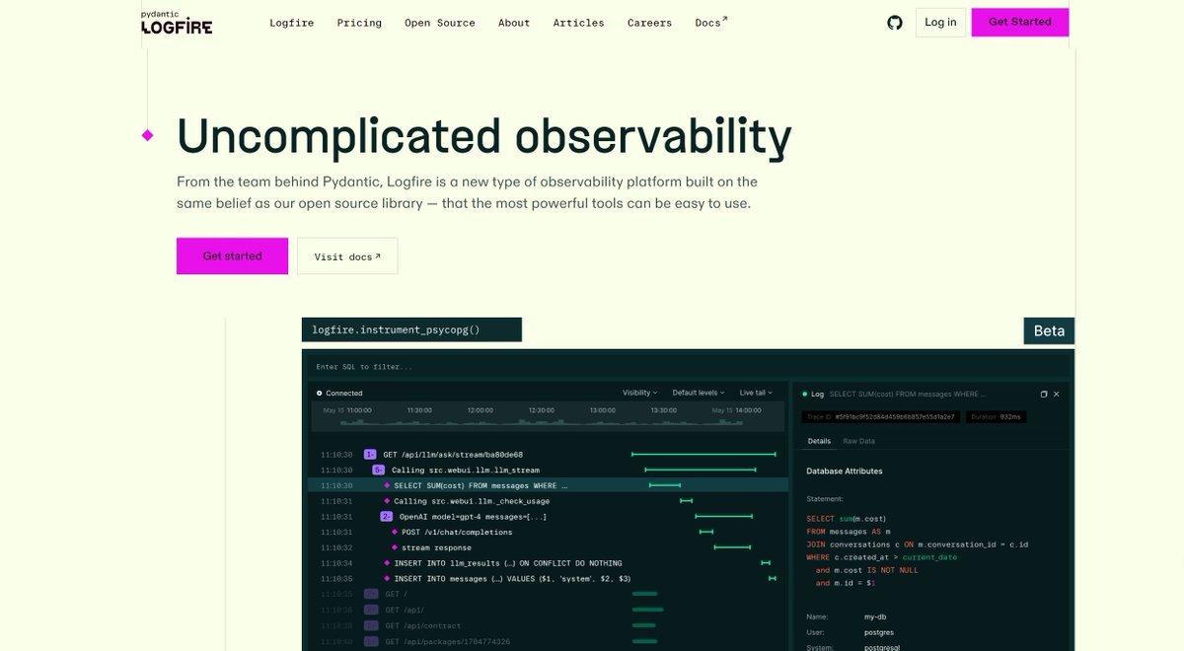Open the GitHub repository icon
The width and height of the screenshot is (1184, 651).
(895, 23)
